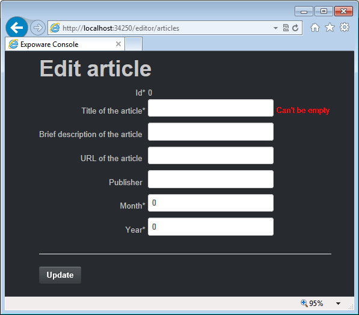
Task: Open the Tools gear icon
Action: [345, 27]
